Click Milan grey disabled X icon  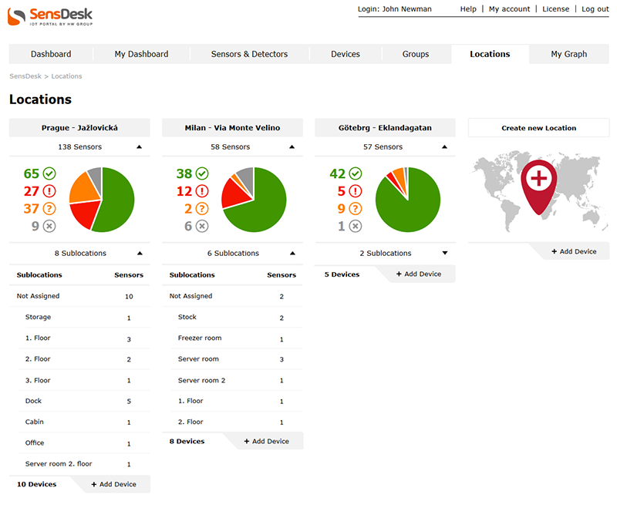(x=202, y=226)
